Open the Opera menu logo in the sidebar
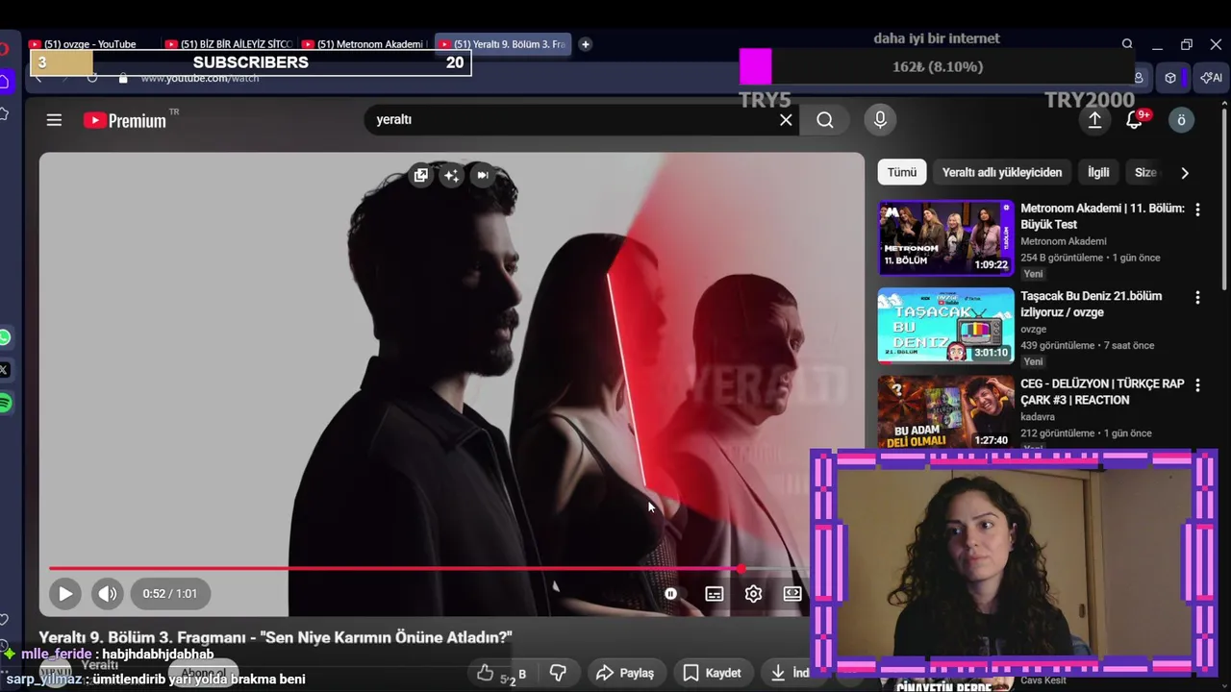The image size is (1231, 692). click(x=4, y=48)
